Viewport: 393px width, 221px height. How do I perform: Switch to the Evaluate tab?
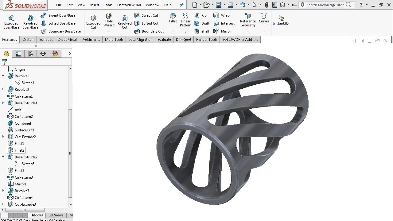pos(164,40)
